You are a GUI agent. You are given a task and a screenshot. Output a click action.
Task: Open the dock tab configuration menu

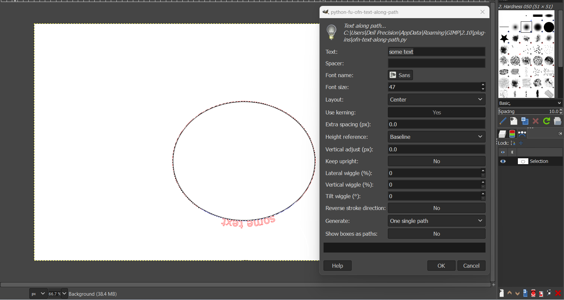pyautogui.click(x=560, y=134)
